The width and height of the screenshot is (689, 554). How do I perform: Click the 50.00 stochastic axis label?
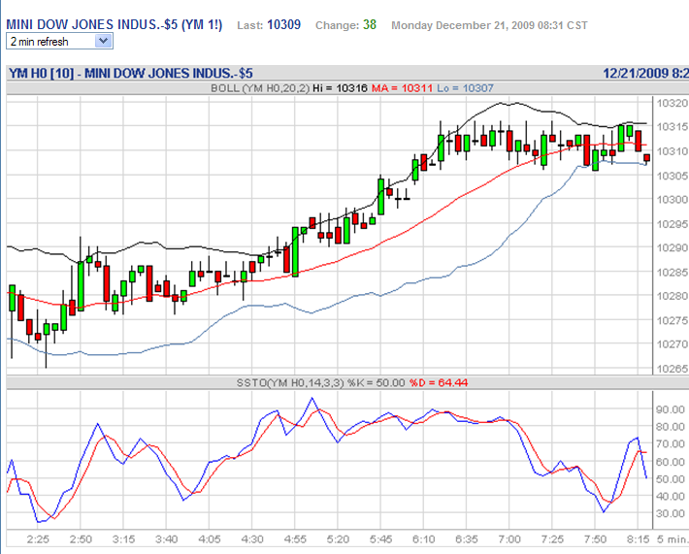click(671, 479)
